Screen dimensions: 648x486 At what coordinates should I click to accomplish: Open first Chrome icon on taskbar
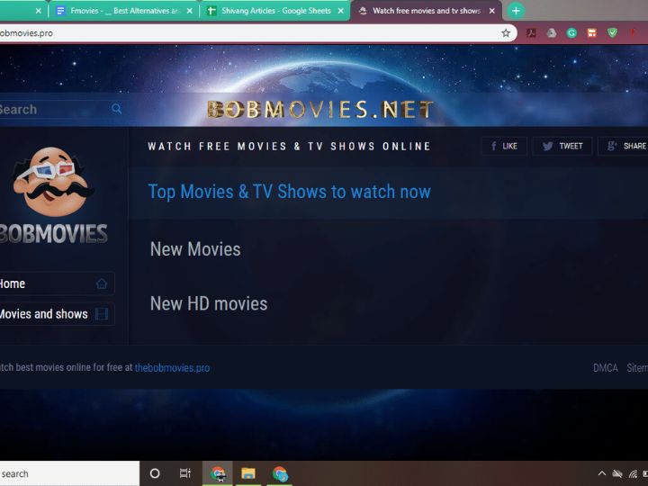click(x=218, y=473)
